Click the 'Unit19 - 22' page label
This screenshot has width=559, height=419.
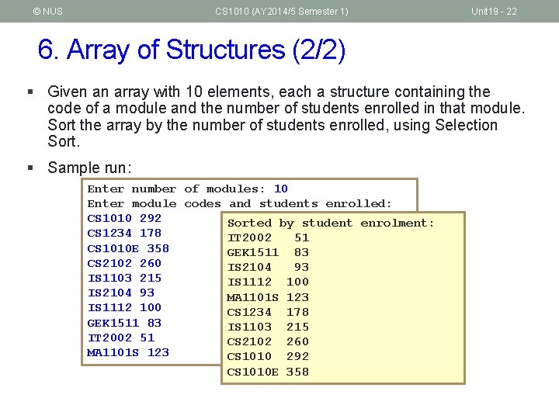point(494,12)
